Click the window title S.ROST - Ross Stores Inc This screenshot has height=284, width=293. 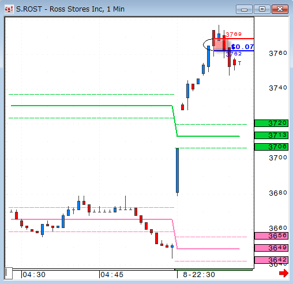(70, 9)
